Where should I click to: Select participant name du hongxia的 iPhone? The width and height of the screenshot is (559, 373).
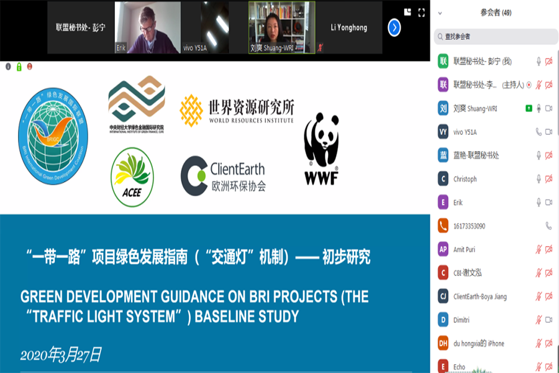pyautogui.click(x=479, y=344)
